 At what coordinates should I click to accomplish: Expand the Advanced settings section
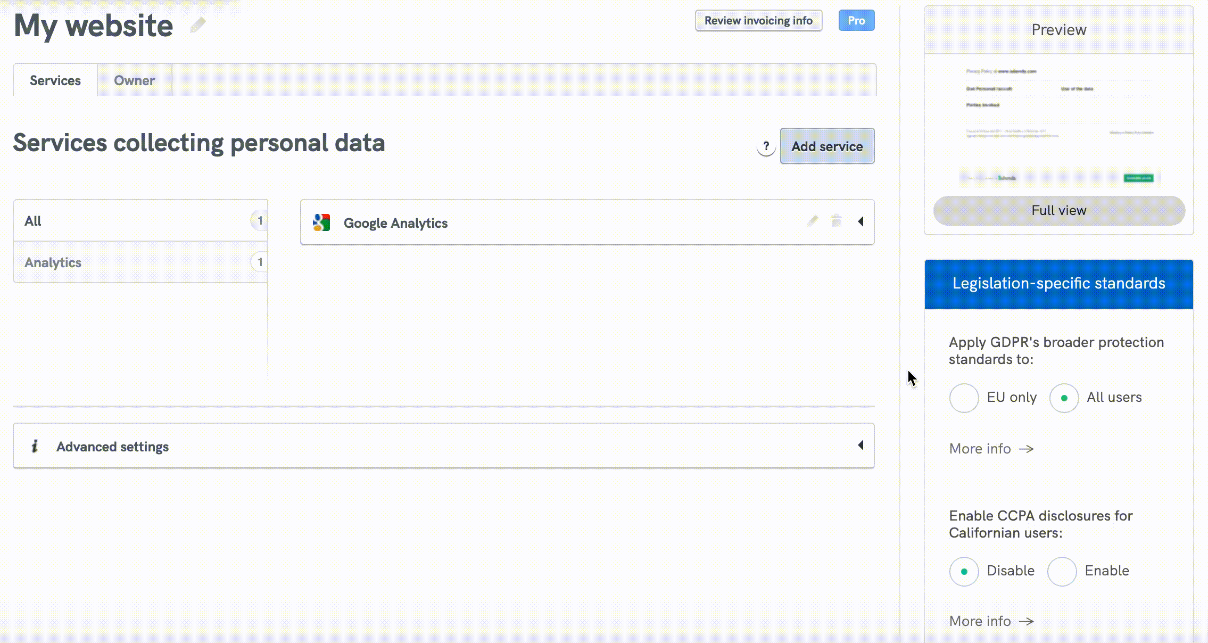click(861, 446)
